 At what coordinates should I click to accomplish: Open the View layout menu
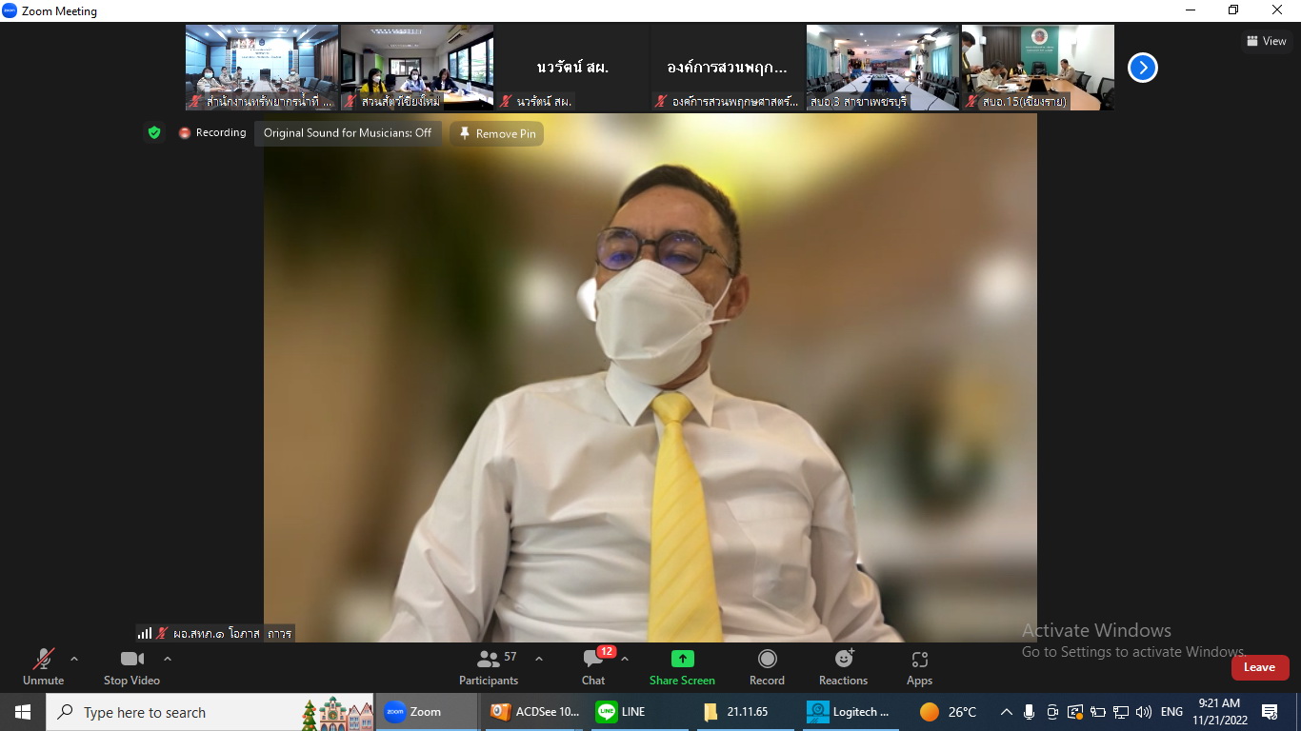tap(1267, 41)
